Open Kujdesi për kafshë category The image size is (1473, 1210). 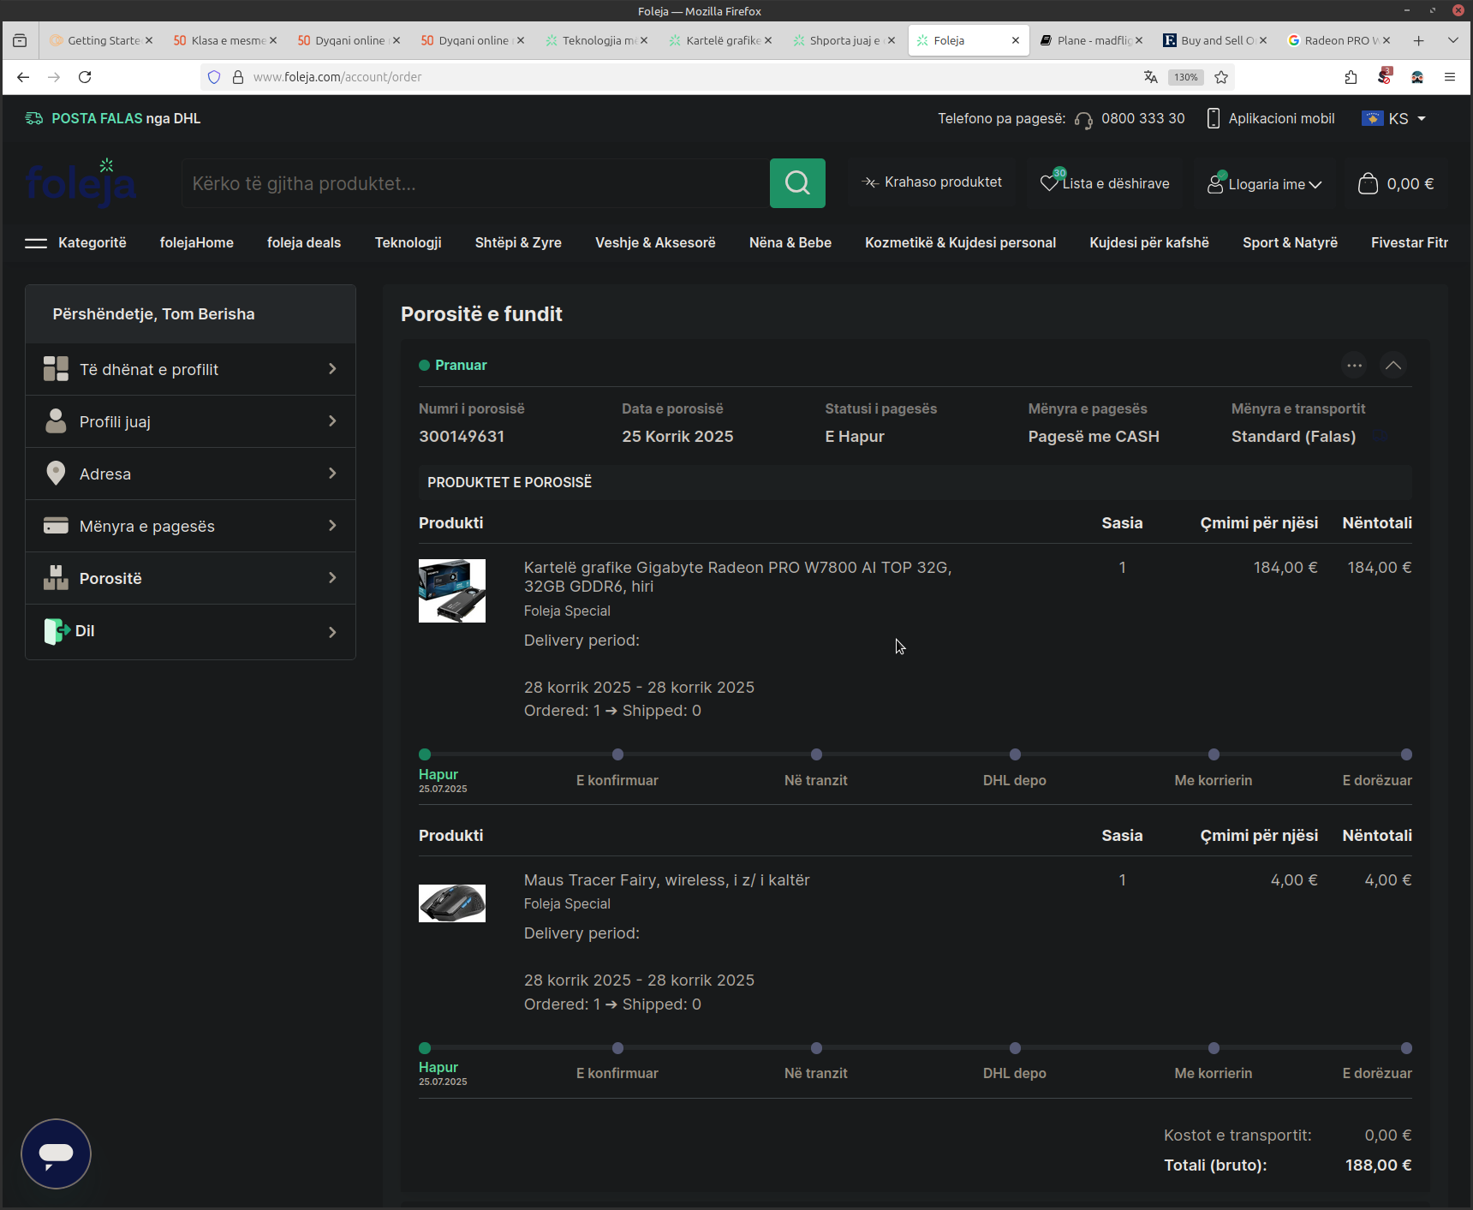click(x=1149, y=243)
